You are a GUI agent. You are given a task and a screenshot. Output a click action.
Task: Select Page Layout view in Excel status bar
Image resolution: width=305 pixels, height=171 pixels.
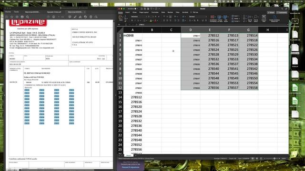coord(257,158)
